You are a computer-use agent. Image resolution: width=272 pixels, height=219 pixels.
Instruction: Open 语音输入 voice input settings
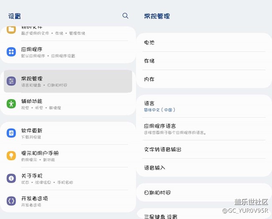click(x=155, y=168)
